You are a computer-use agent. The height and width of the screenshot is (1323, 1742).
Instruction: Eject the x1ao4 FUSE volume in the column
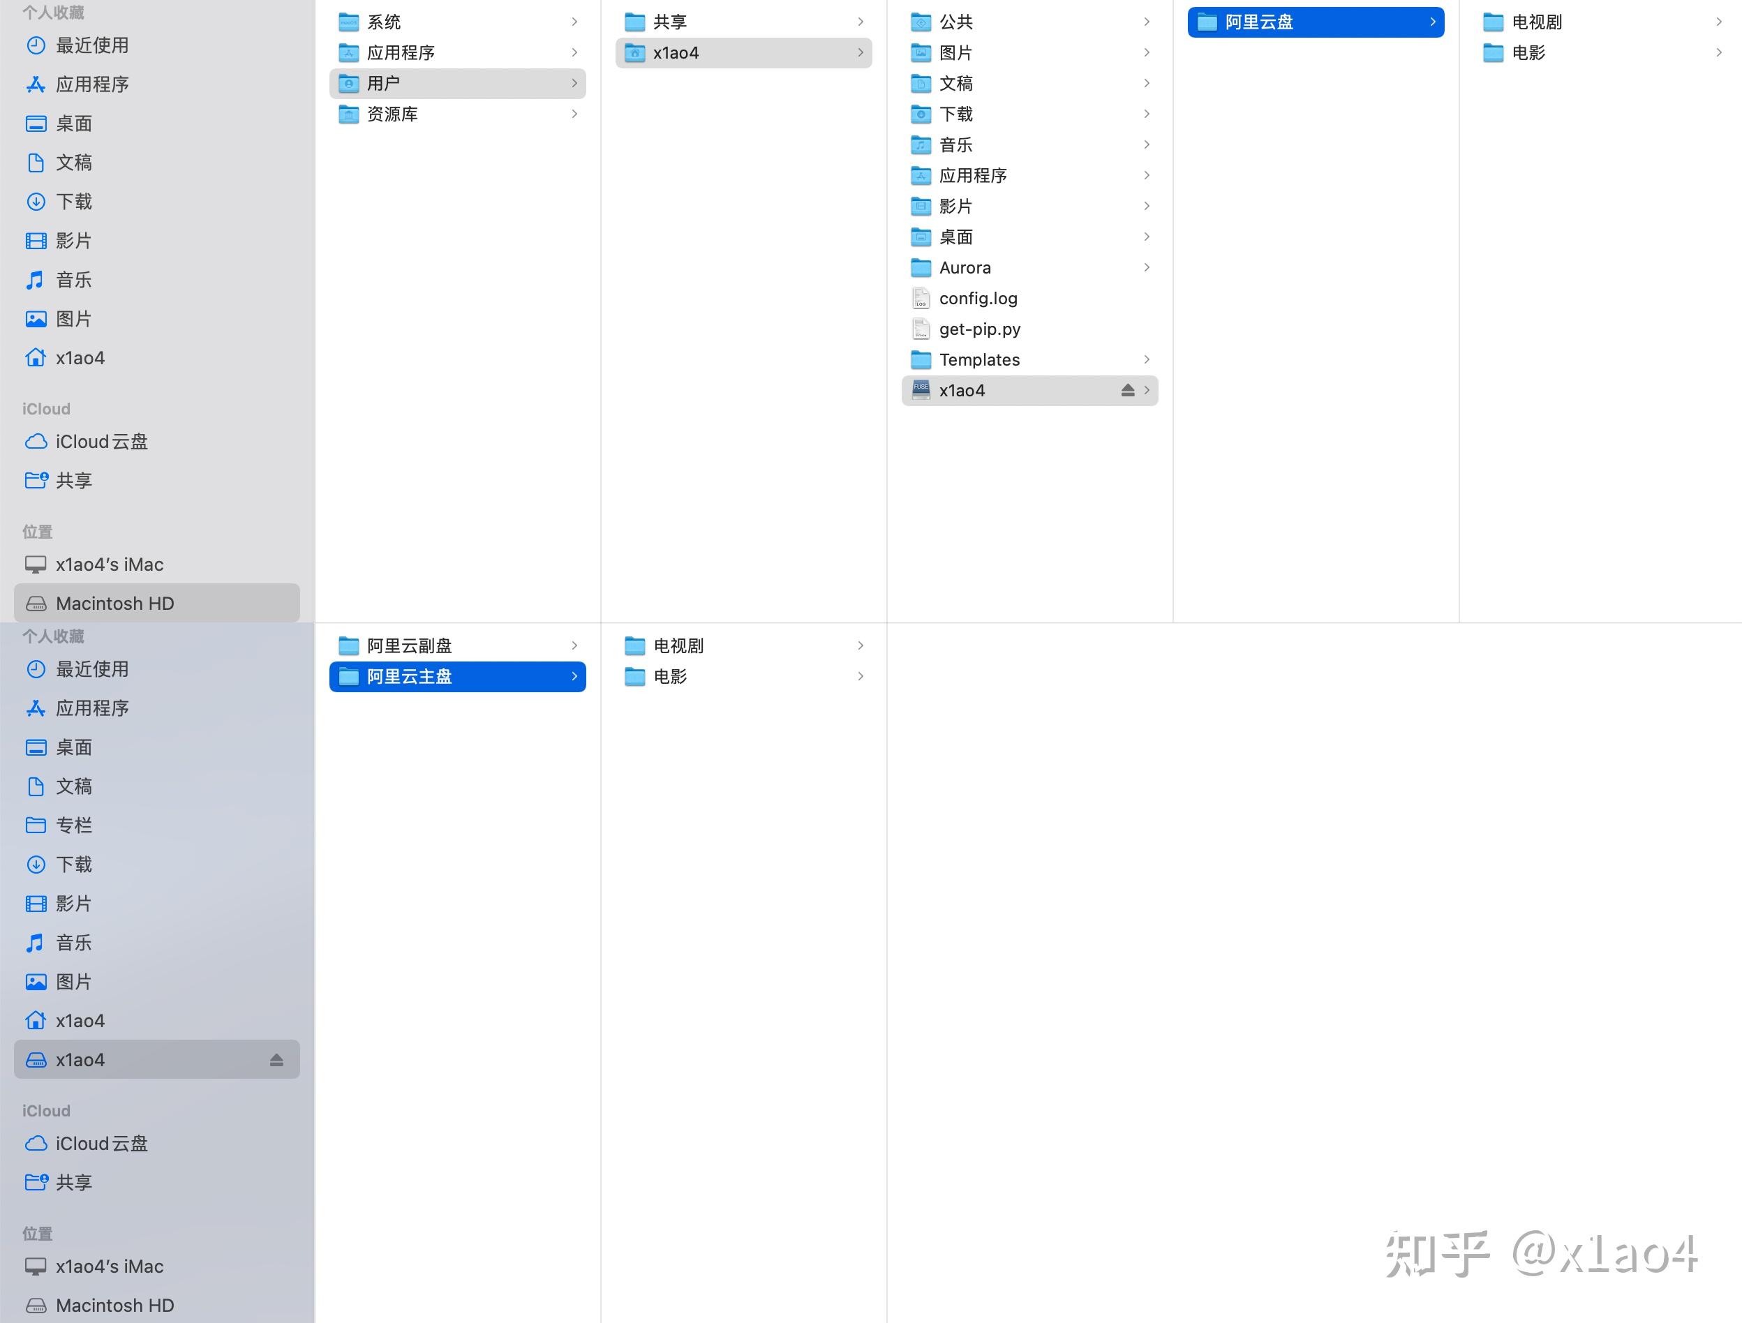[1128, 390]
